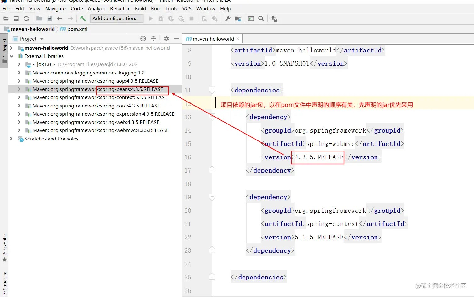Open Settings via the wrench icon
The width and height of the screenshot is (474, 297).
pyautogui.click(x=228, y=19)
